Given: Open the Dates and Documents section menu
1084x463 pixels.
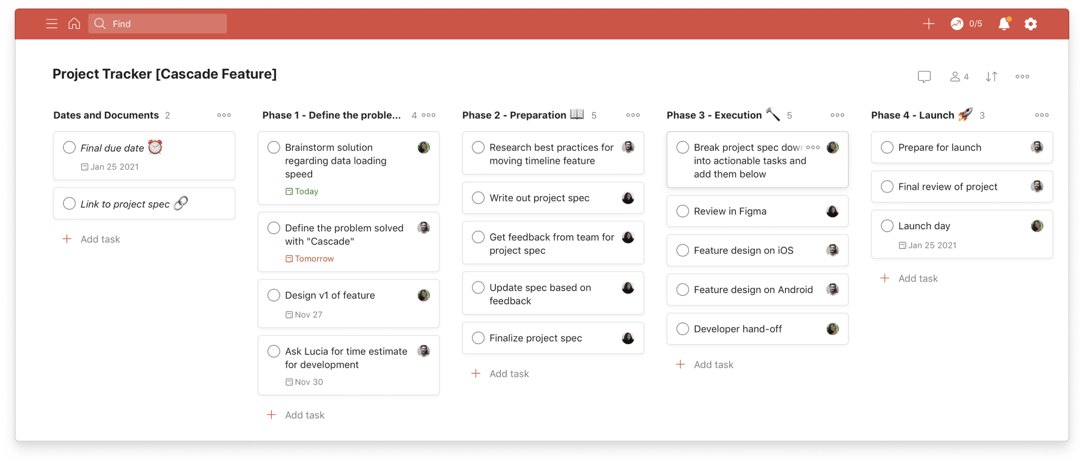Looking at the screenshot, I should 224,115.
